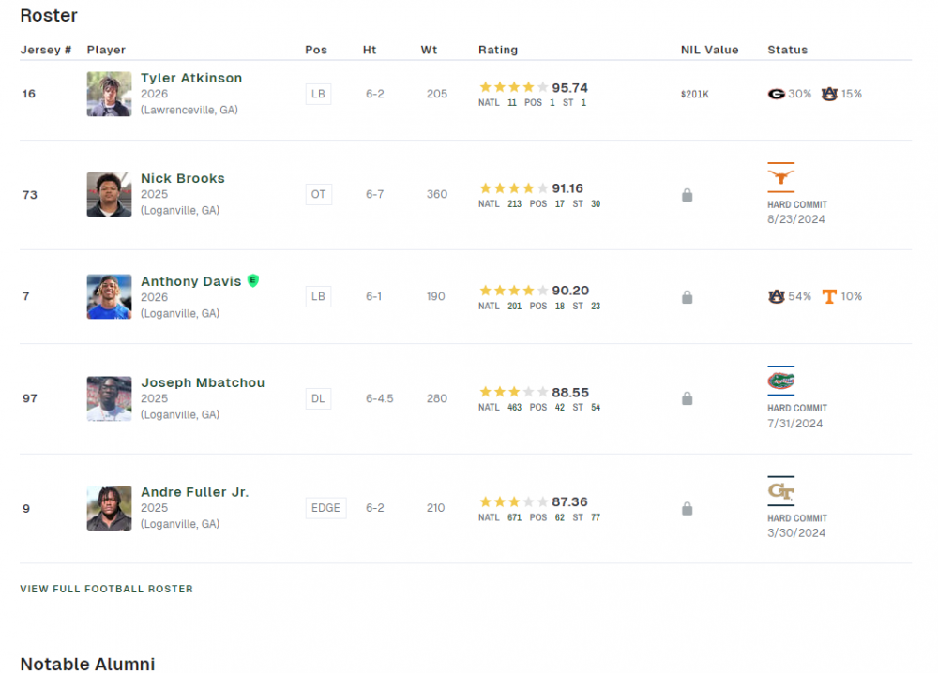Click green badge next to Anthony Davis
The image size is (938, 673).
(x=252, y=280)
